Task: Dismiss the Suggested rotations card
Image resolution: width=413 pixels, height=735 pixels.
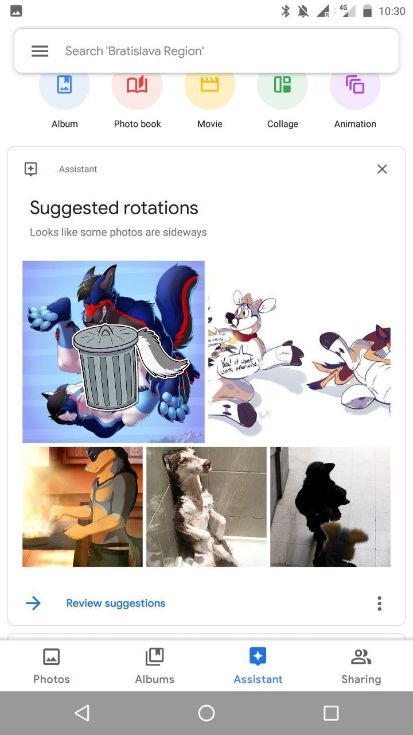Action: point(382,169)
